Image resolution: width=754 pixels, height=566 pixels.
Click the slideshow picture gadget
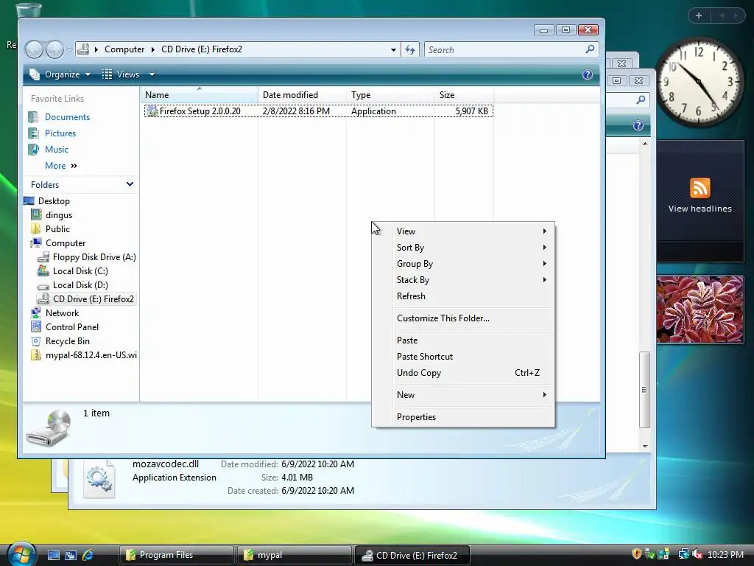[700, 310]
